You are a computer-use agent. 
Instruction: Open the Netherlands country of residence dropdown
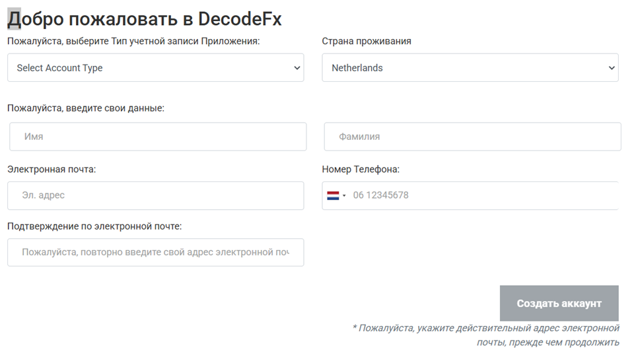tap(470, 68)
